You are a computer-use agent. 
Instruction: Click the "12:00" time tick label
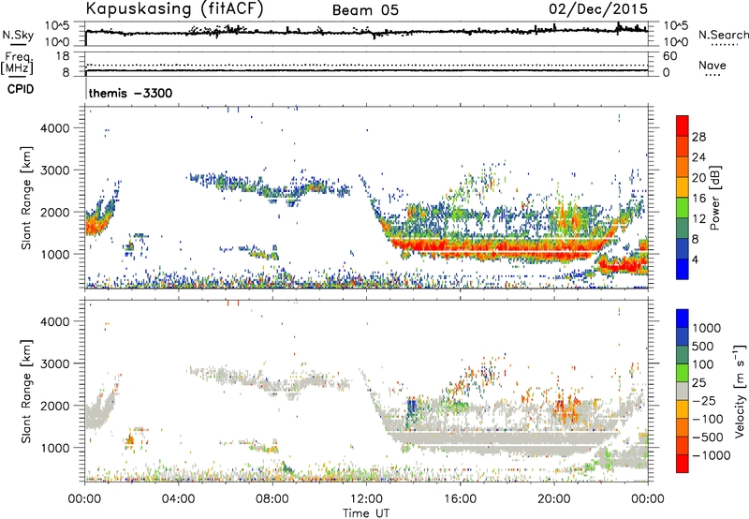tap(366, 499)
